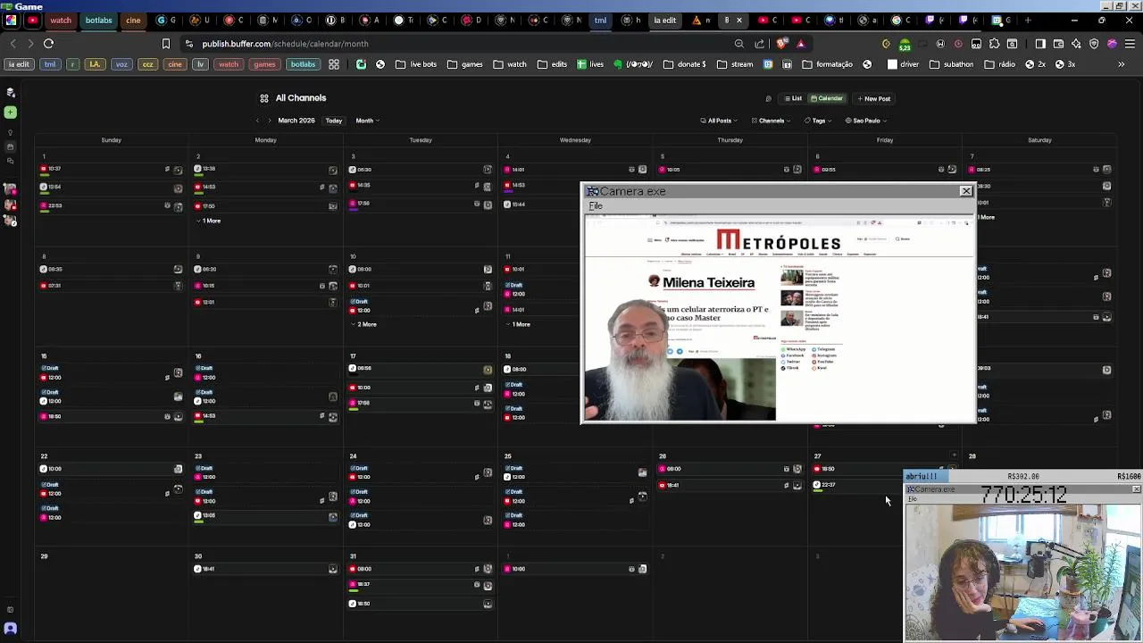Click the four-squares grid bookmark icon
This screenshot has height=643, width=1143.
point(334,64)
